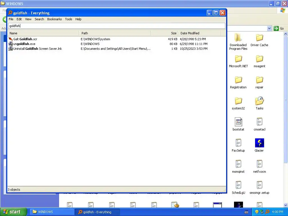Select the Galt Goldfish.scr icon
The image size is (288, 216).
pos(11,39)
